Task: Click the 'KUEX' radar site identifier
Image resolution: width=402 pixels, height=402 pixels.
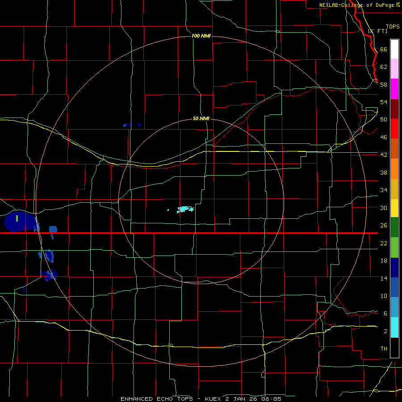Action: click(213, 399)
